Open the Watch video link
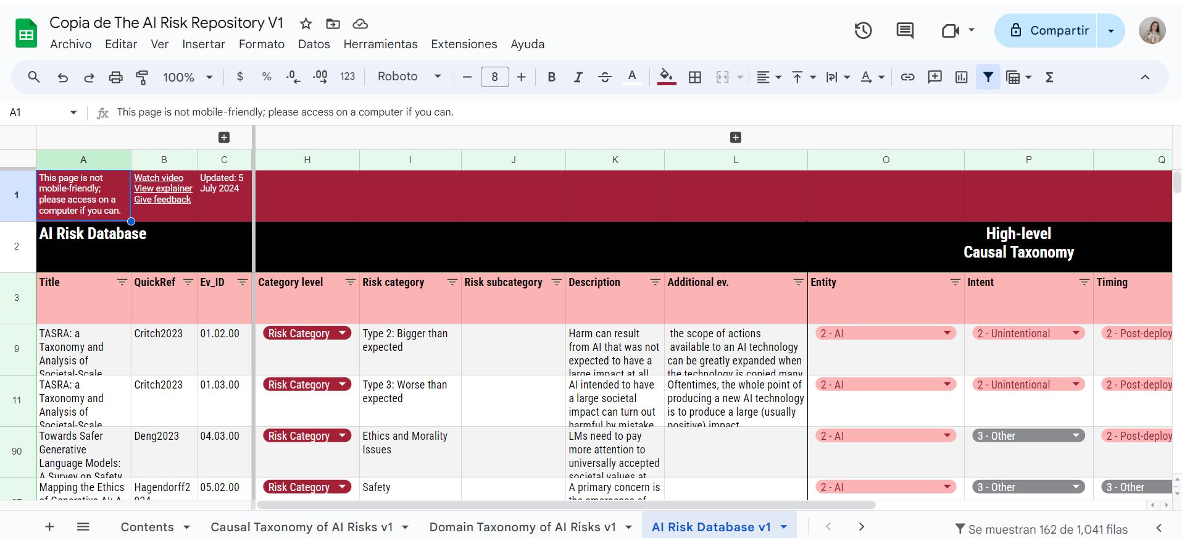Screen dimensions: 1182x538 pyautogui.click(x=159, y=178)
